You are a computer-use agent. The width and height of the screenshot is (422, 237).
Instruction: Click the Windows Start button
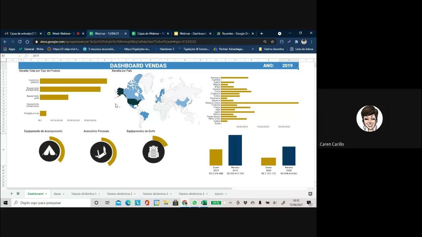6,203
